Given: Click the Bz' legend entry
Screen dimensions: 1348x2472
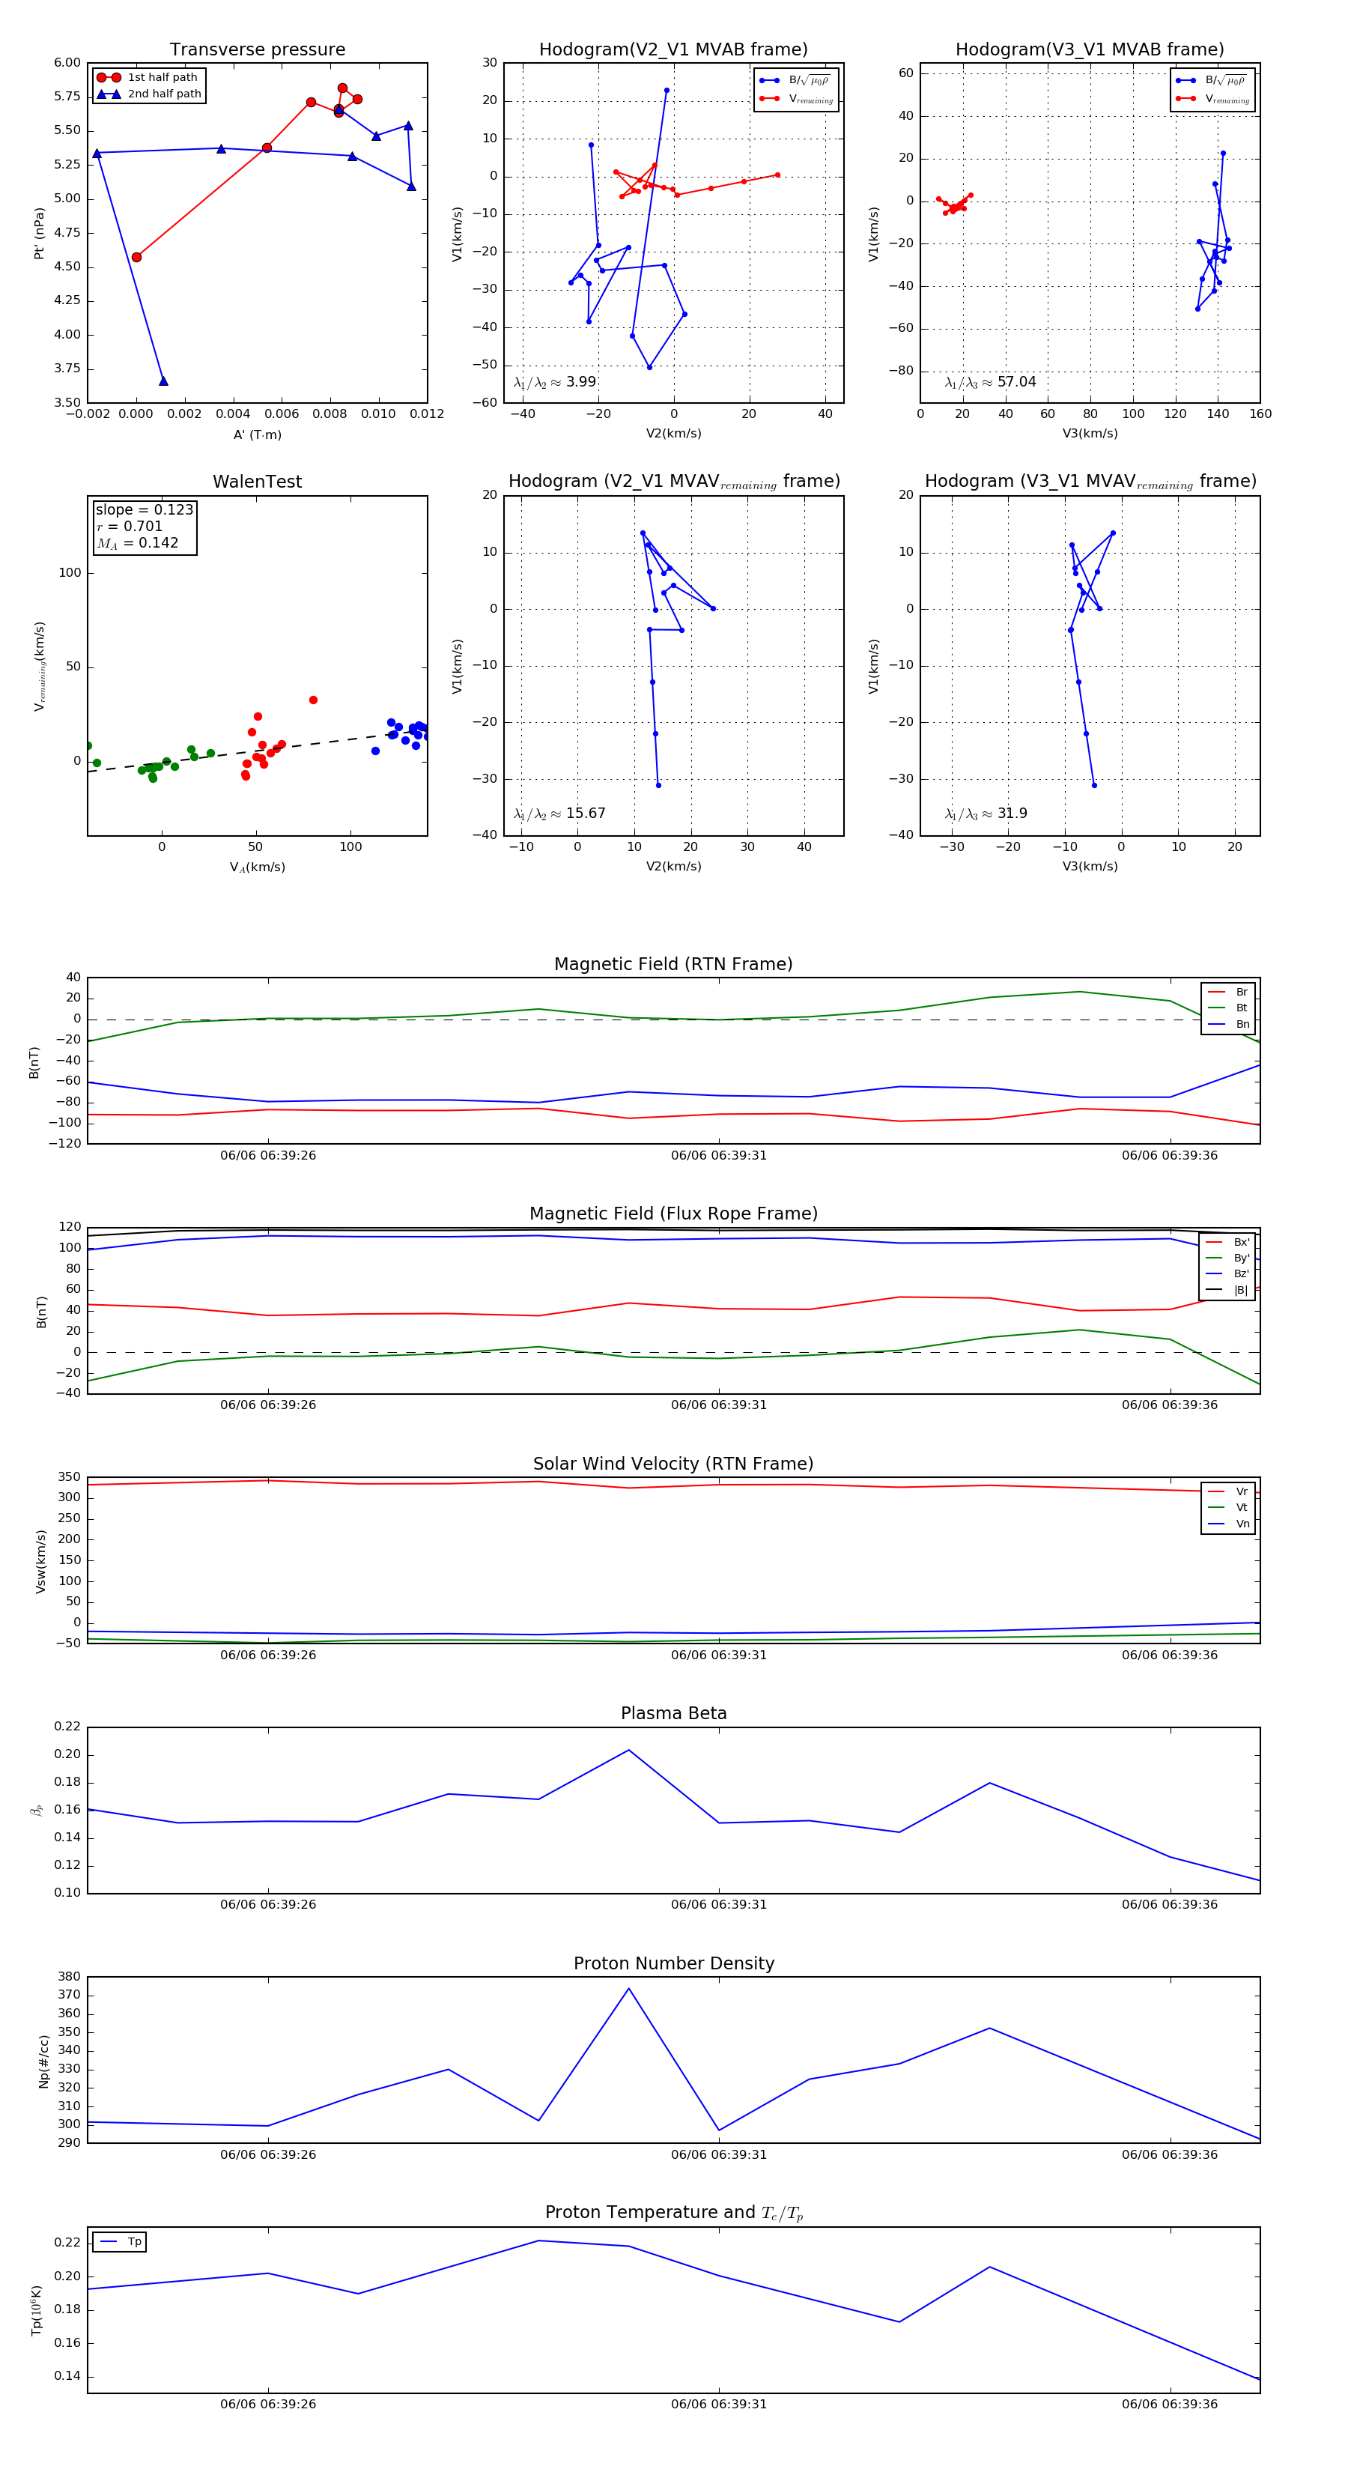Looking at the screenshot, I should click(x=1228, y=1274).
